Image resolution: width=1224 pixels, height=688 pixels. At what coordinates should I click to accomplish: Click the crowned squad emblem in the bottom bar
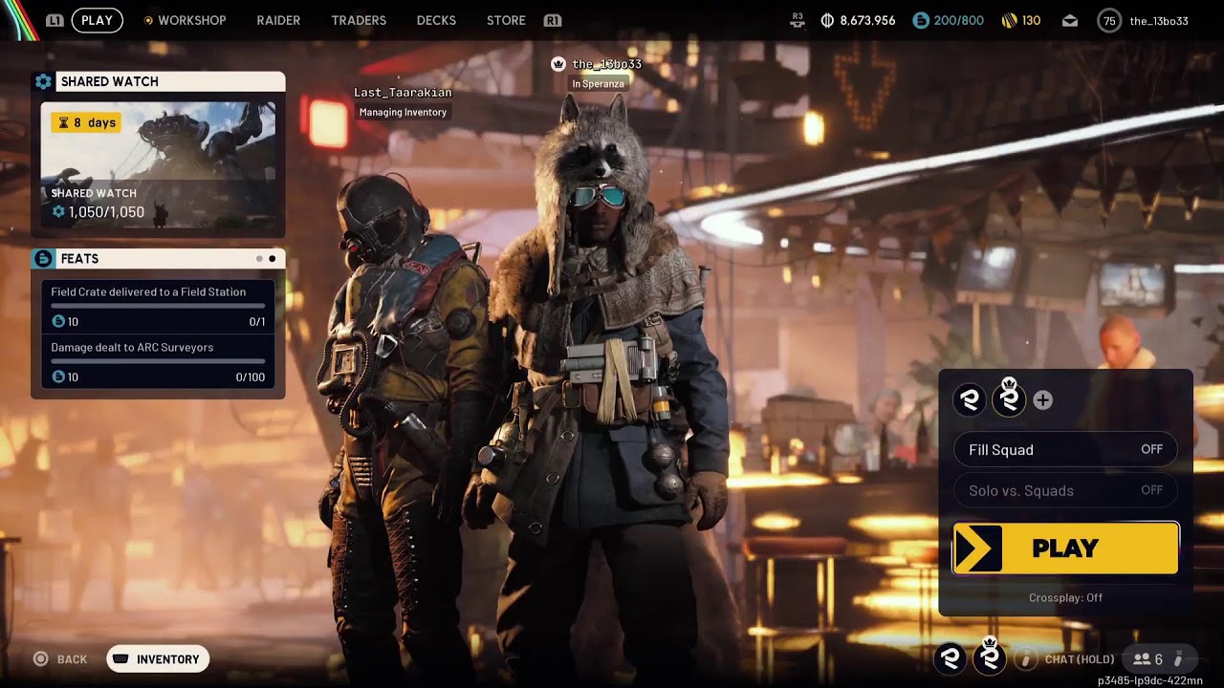pos(990,656)
